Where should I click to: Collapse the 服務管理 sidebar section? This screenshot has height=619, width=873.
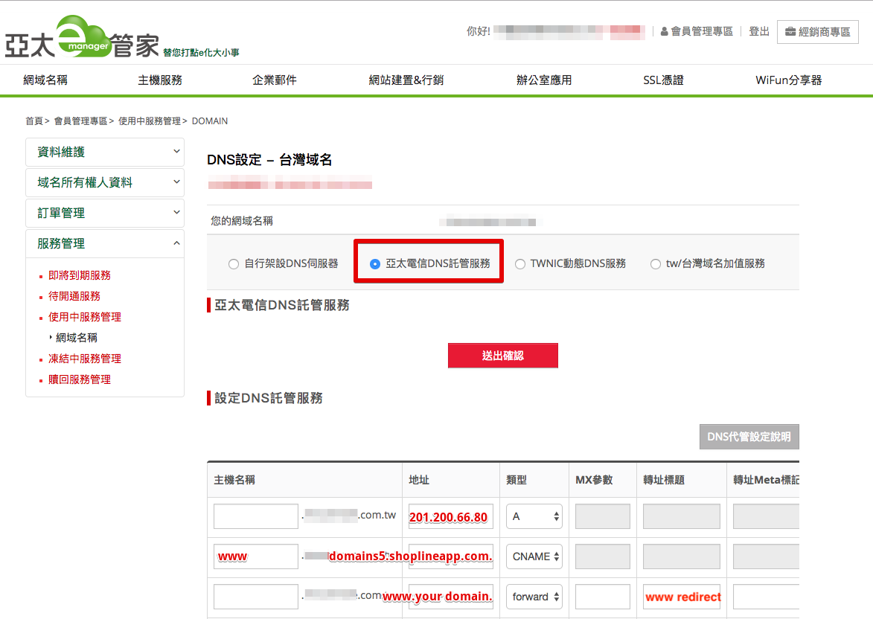tap(105, 244)
